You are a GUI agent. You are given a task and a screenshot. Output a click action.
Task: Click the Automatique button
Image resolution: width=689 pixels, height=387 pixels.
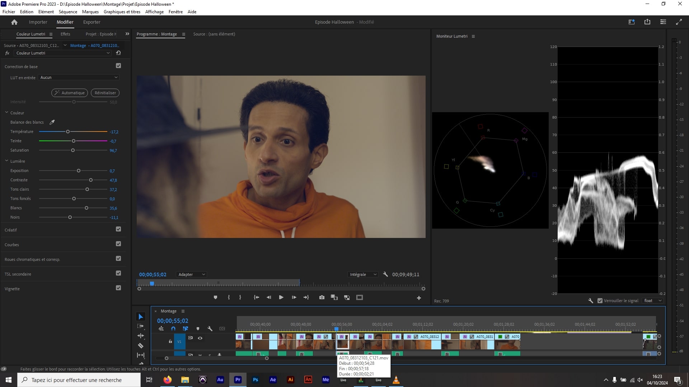point(70,93)
